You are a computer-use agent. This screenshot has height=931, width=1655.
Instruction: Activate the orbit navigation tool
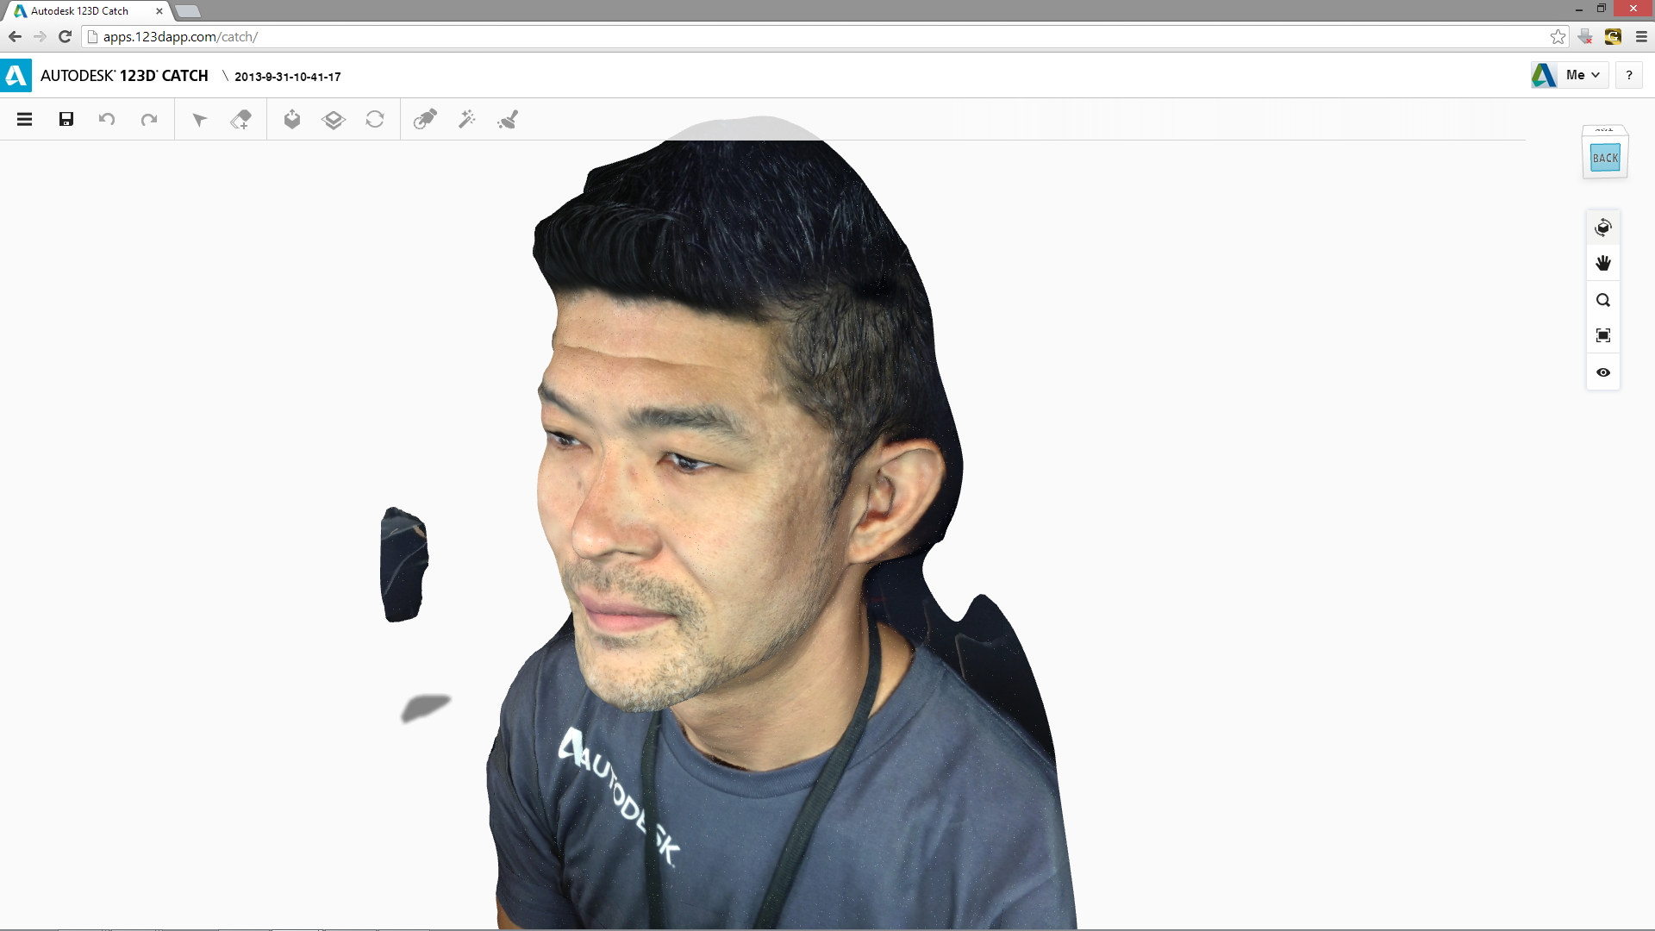click(1603, 228)
